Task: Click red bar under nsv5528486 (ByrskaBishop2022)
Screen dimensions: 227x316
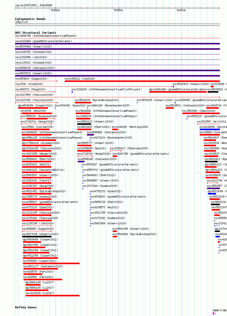Action: click(115, 237)
